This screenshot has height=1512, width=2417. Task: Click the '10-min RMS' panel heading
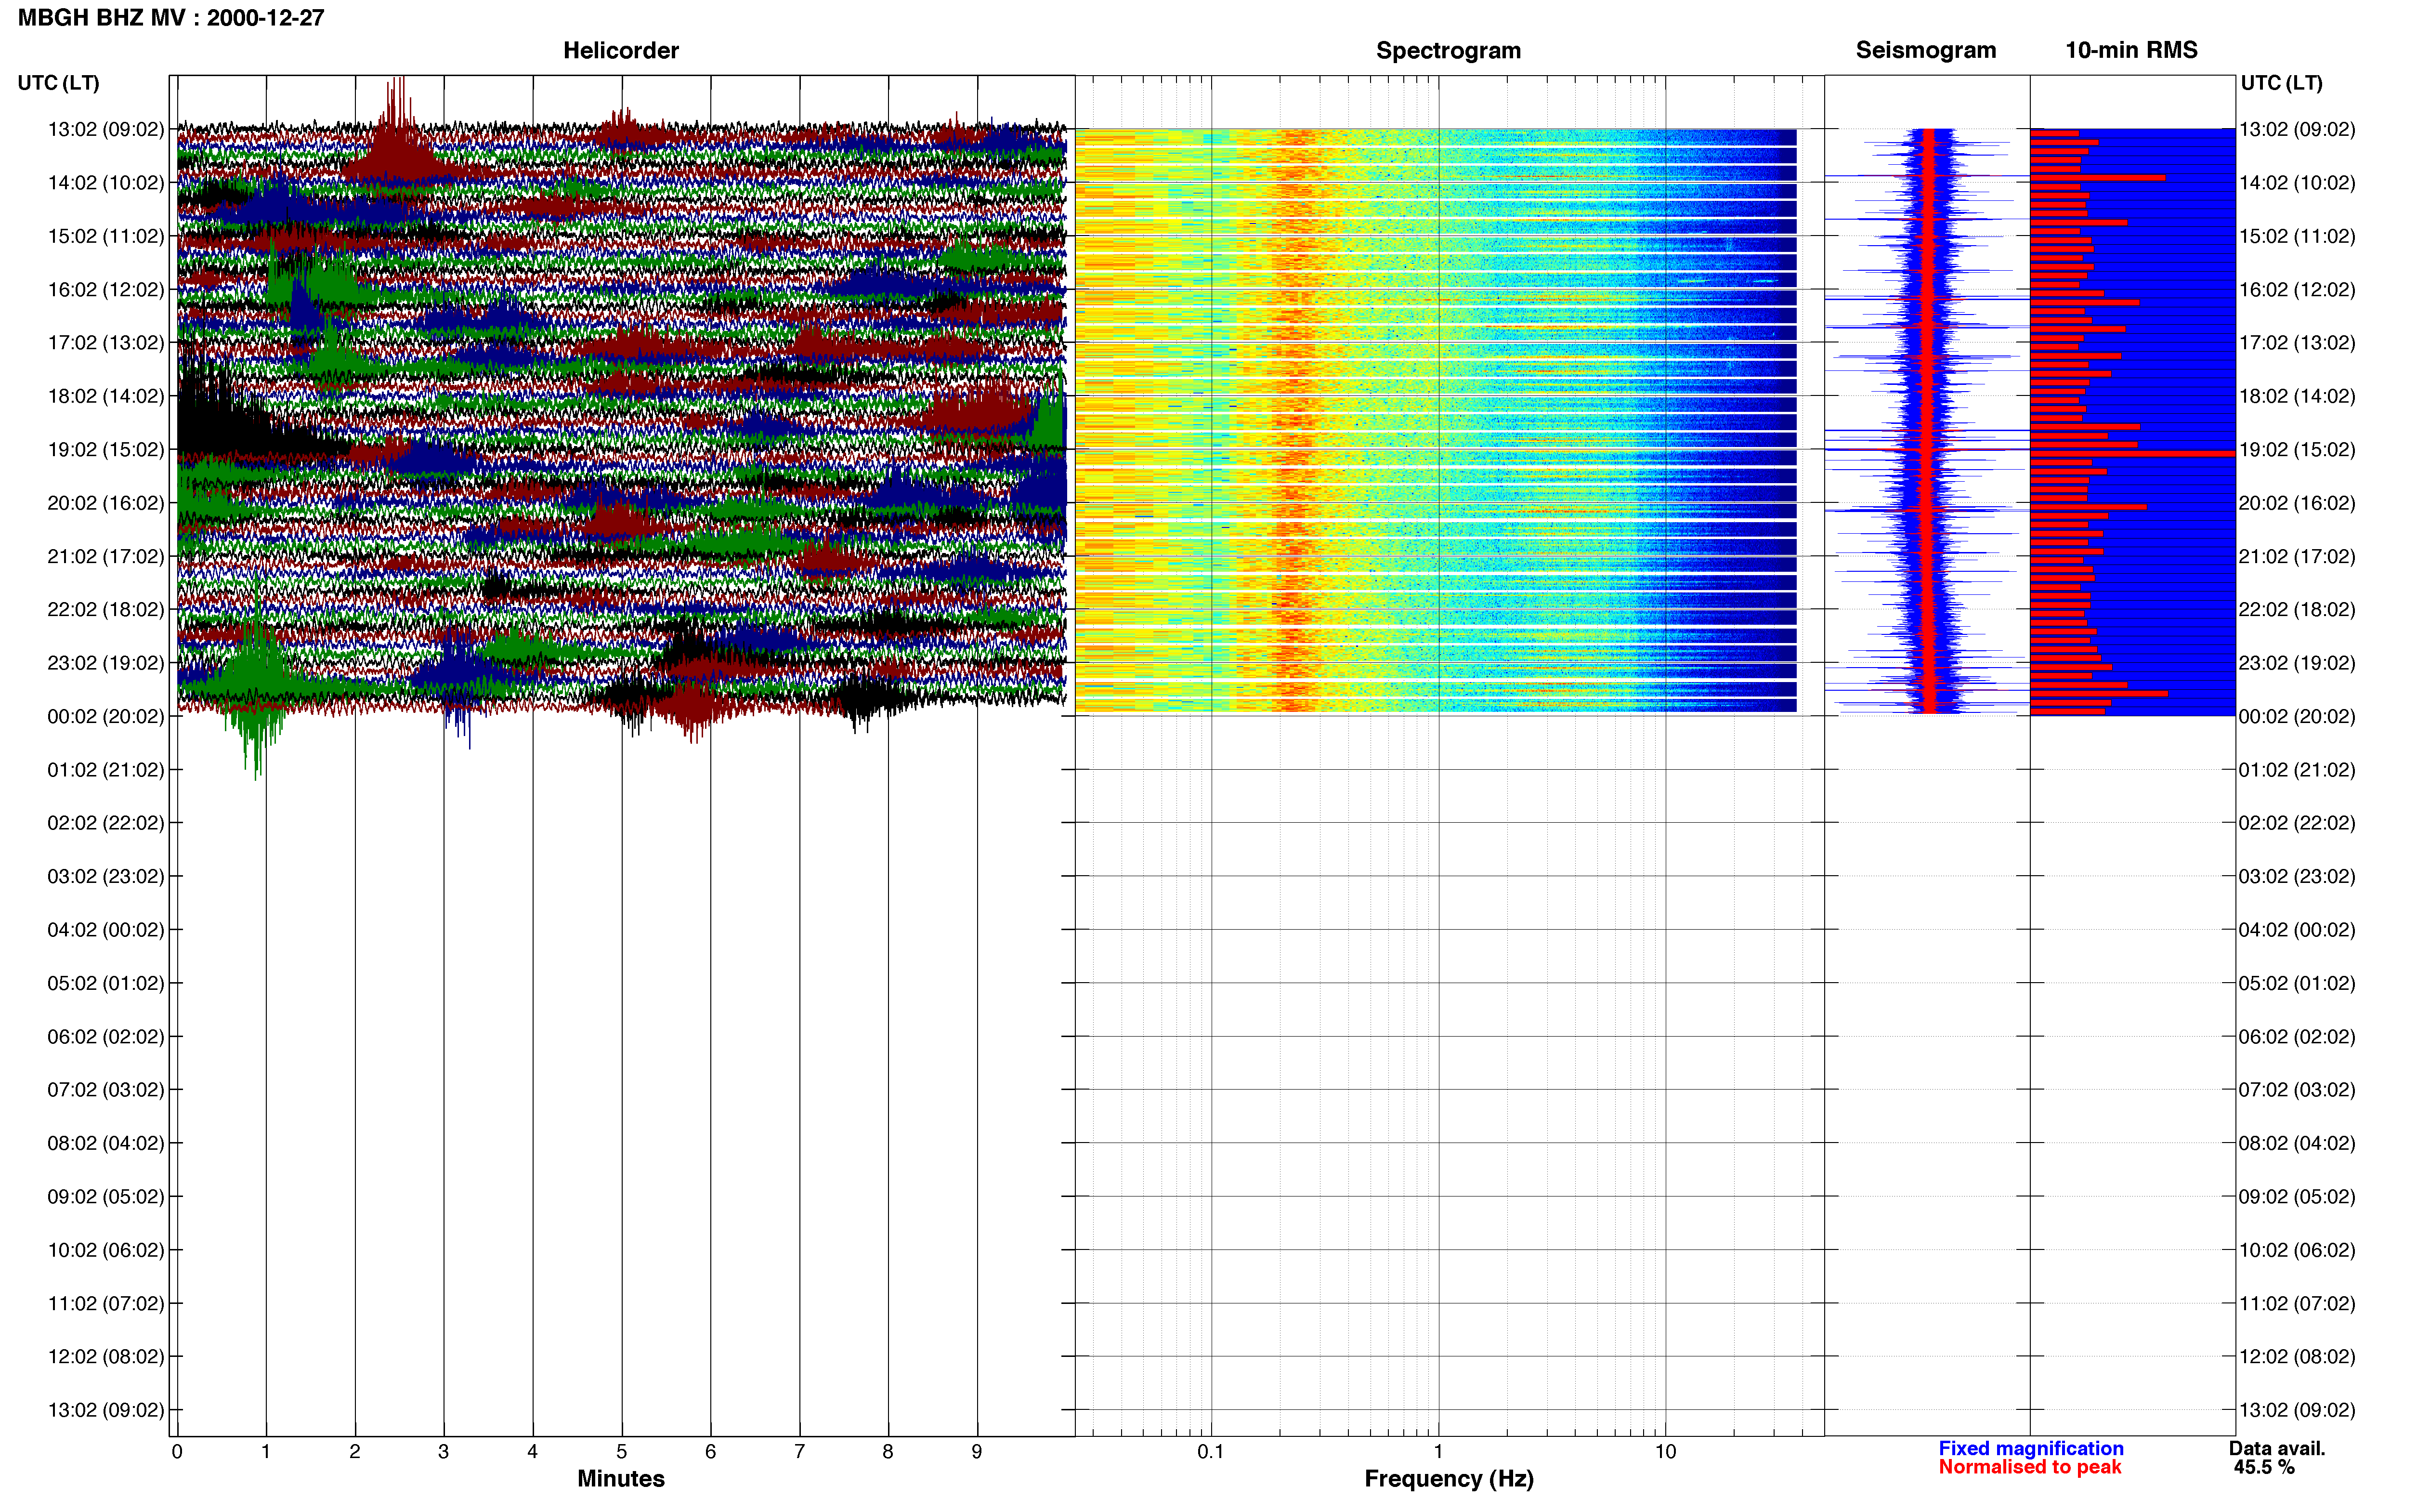tap(2131, 50)
